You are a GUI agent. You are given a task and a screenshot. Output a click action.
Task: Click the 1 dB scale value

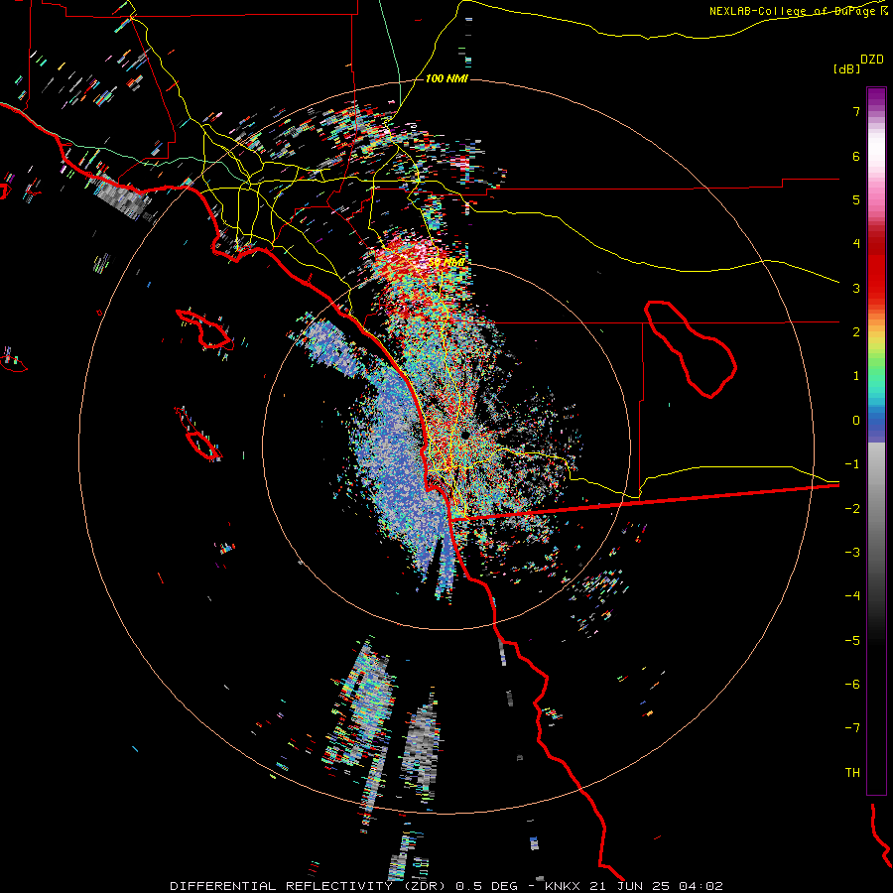856,376
